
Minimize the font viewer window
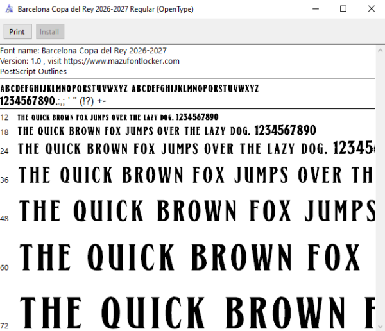coord(316,9)
